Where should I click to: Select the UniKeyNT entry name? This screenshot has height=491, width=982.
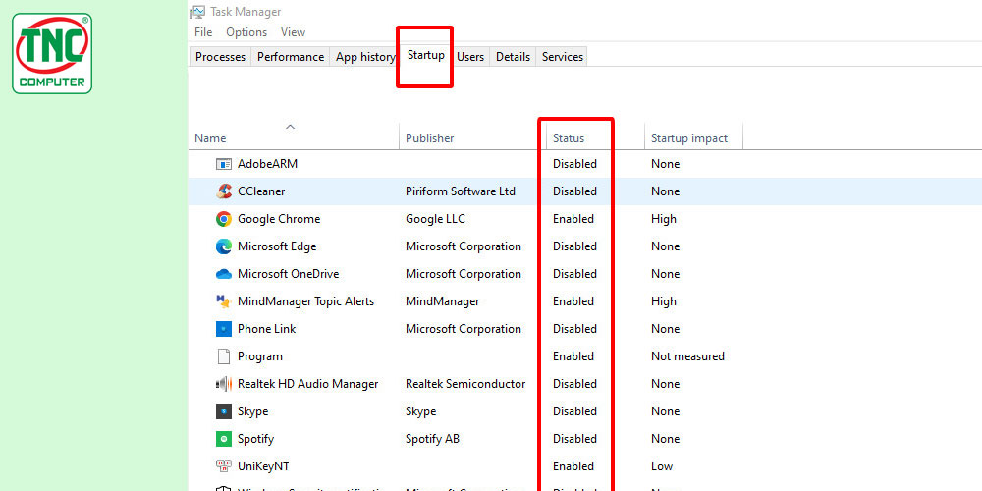[263, 466]
